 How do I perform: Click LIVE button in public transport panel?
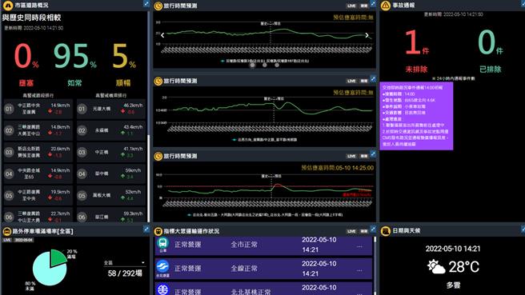point(351,231)
